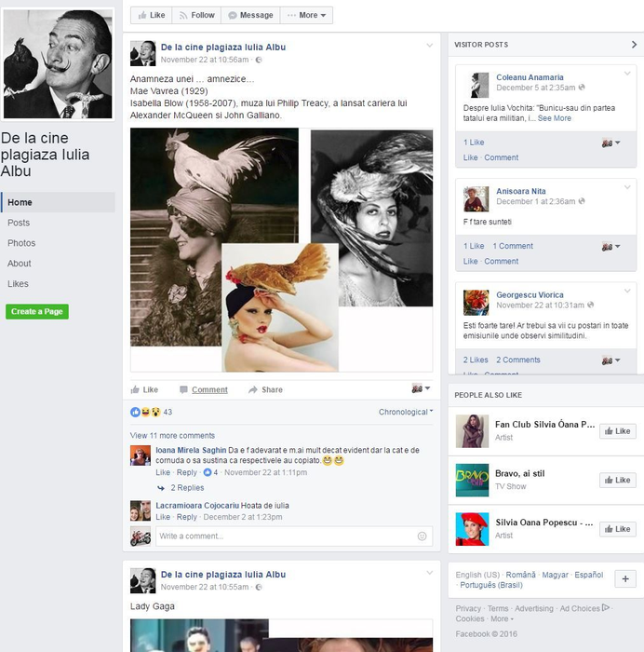Open Likes in the page sidebar
The image size is (644, 652).
pos(18,284)
